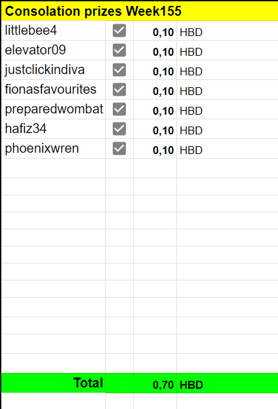The height and width of the screenshot is (409, 278).
Task: Toggle checkbox next to justclickindiva
Action: tap(119, 70)
